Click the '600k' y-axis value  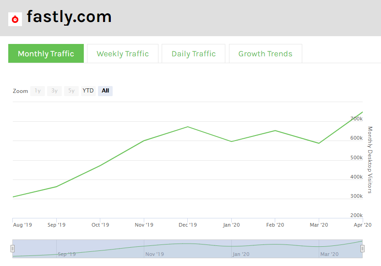pyautogui.click(x=356, y=138)
